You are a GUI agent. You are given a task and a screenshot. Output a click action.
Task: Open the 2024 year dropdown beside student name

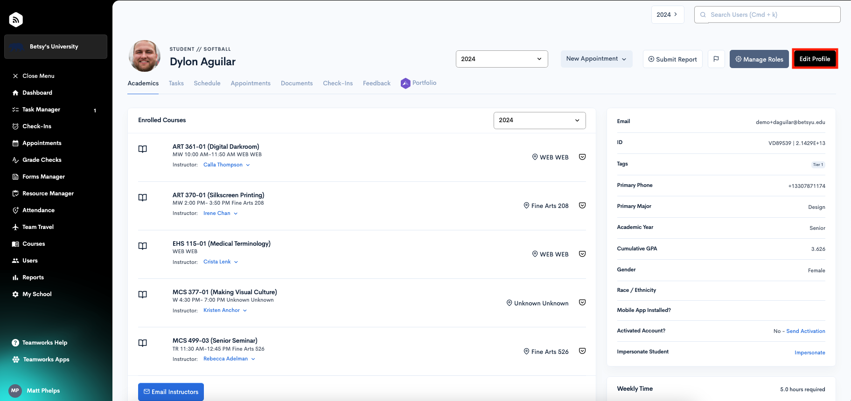502,59
